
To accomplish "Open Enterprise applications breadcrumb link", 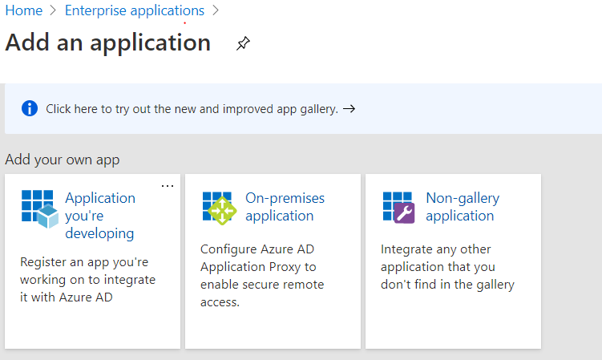I will click(x=135, y=10).
